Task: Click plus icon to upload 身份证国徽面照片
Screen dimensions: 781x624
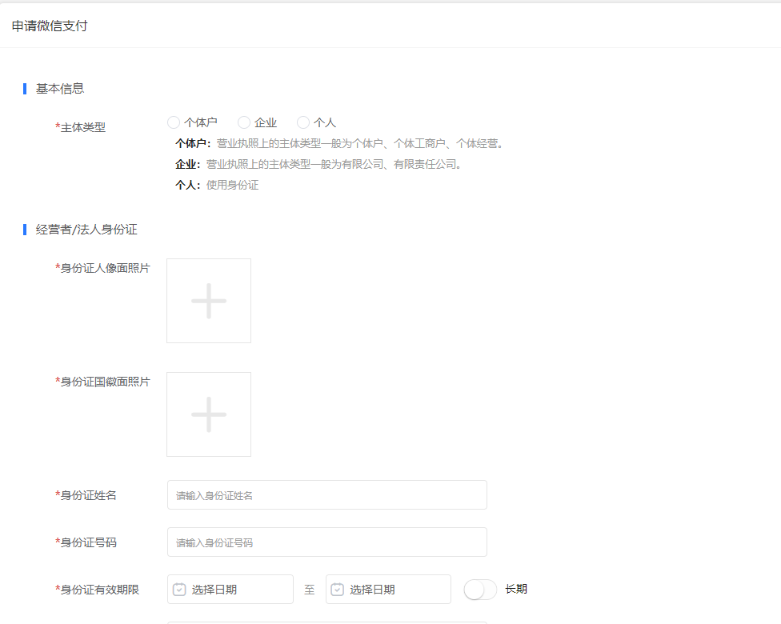Action: click(209, 414)
